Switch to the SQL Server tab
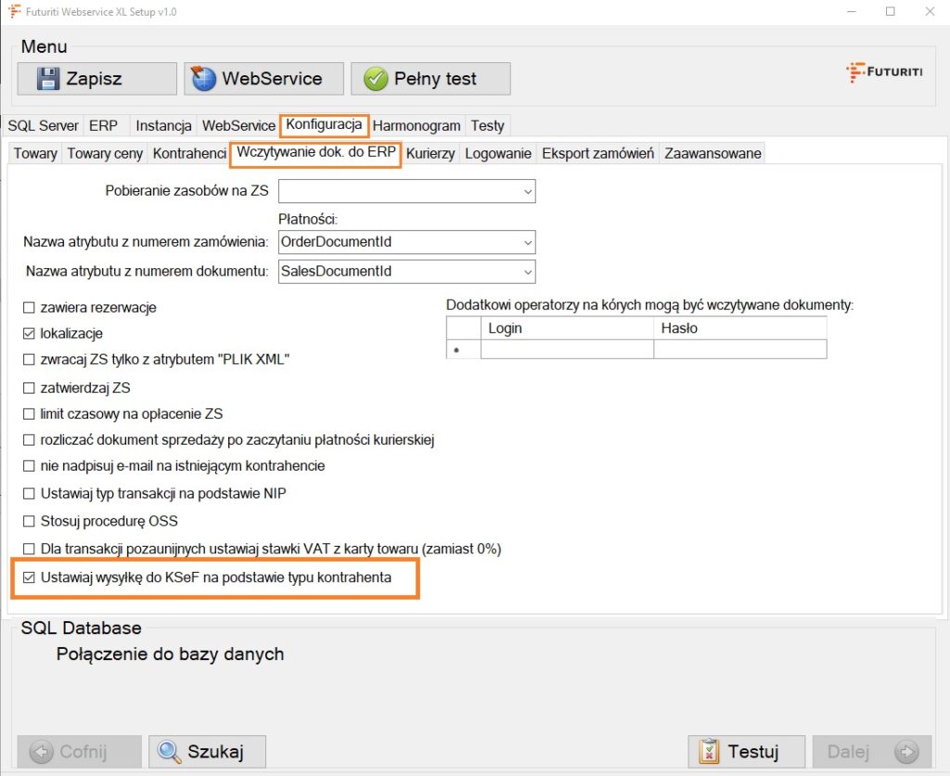Viewport: 950px width, 776px height. (44, 125)
